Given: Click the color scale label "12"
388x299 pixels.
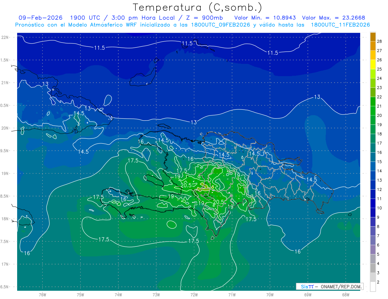Looking at the screenshot, I should (380, 190).
